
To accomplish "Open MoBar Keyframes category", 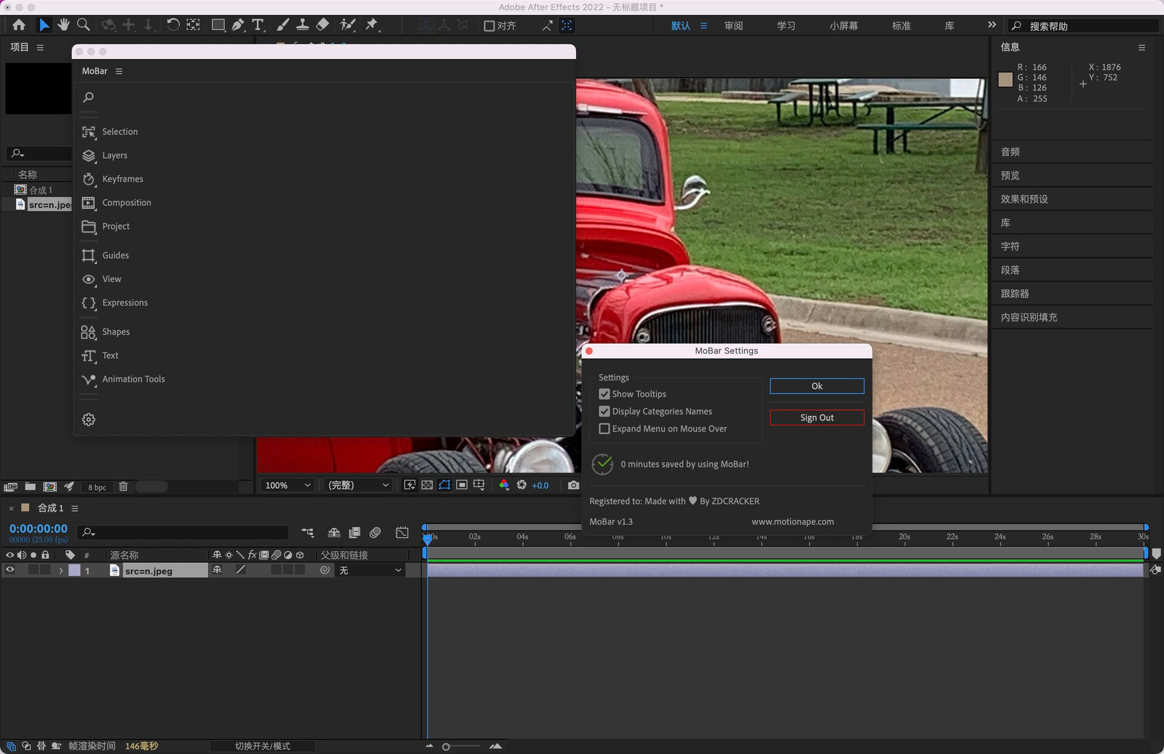I will click(x=122, y=179).
